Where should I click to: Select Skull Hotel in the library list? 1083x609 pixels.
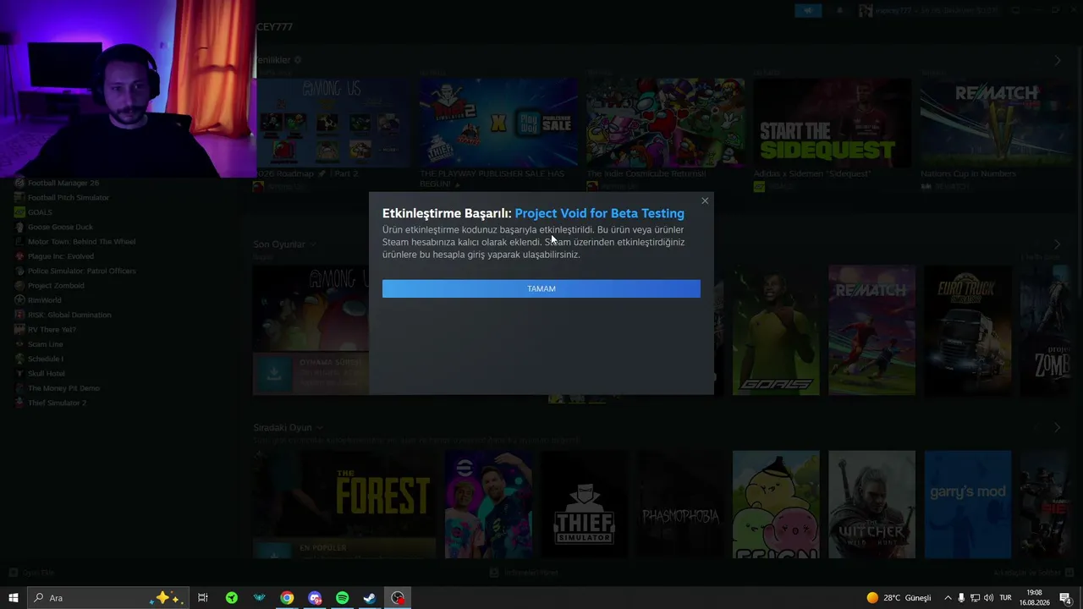[46, 373]
